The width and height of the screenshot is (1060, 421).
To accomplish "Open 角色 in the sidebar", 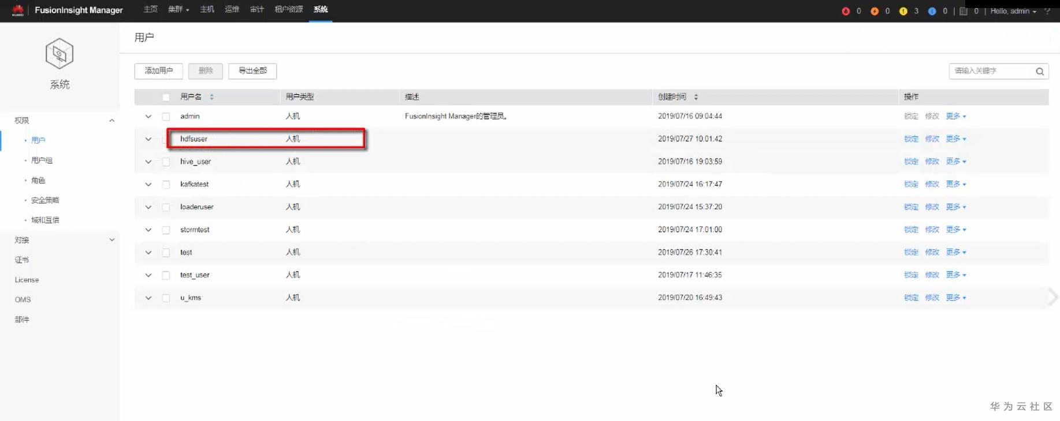I will [x=38, y=181].
